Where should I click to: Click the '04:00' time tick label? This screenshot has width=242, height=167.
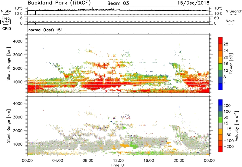(57, 161)
